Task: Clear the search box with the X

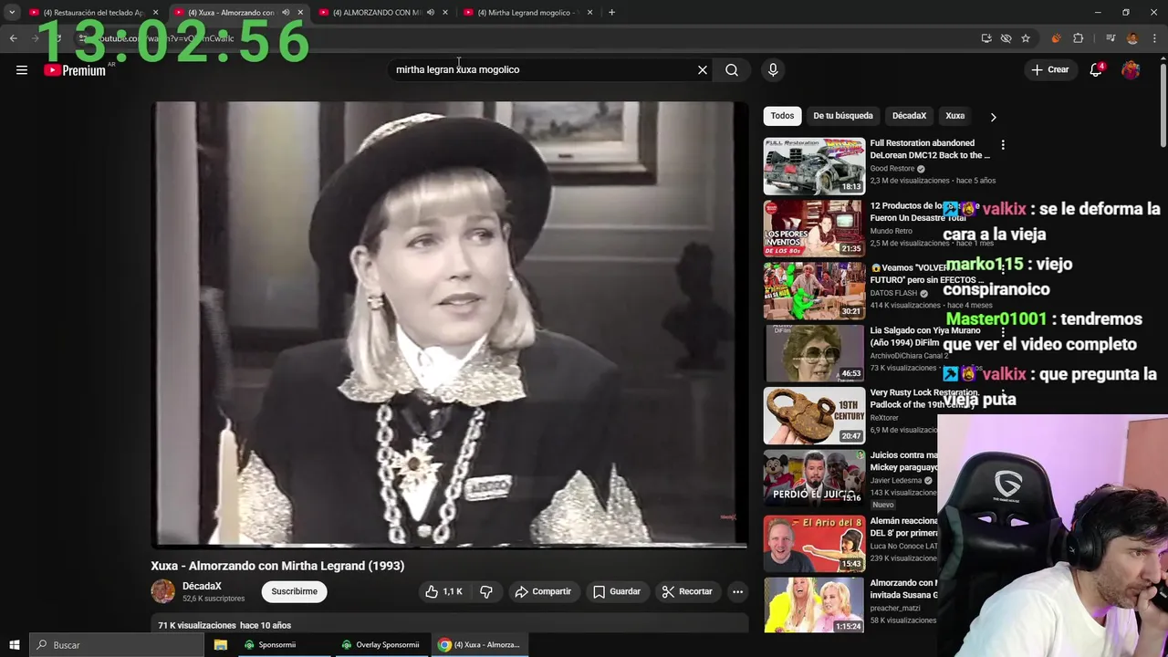Action: point(703,70)
